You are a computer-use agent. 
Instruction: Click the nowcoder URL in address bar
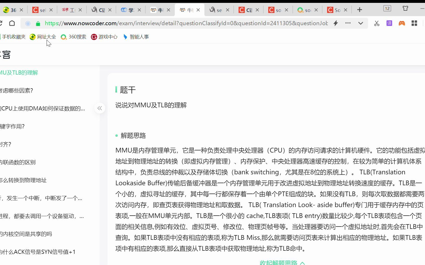(x=186, y=23)
